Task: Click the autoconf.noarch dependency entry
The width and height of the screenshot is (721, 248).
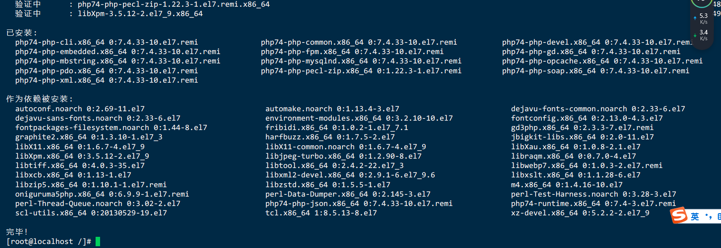Action: click(x=80, y=109)
